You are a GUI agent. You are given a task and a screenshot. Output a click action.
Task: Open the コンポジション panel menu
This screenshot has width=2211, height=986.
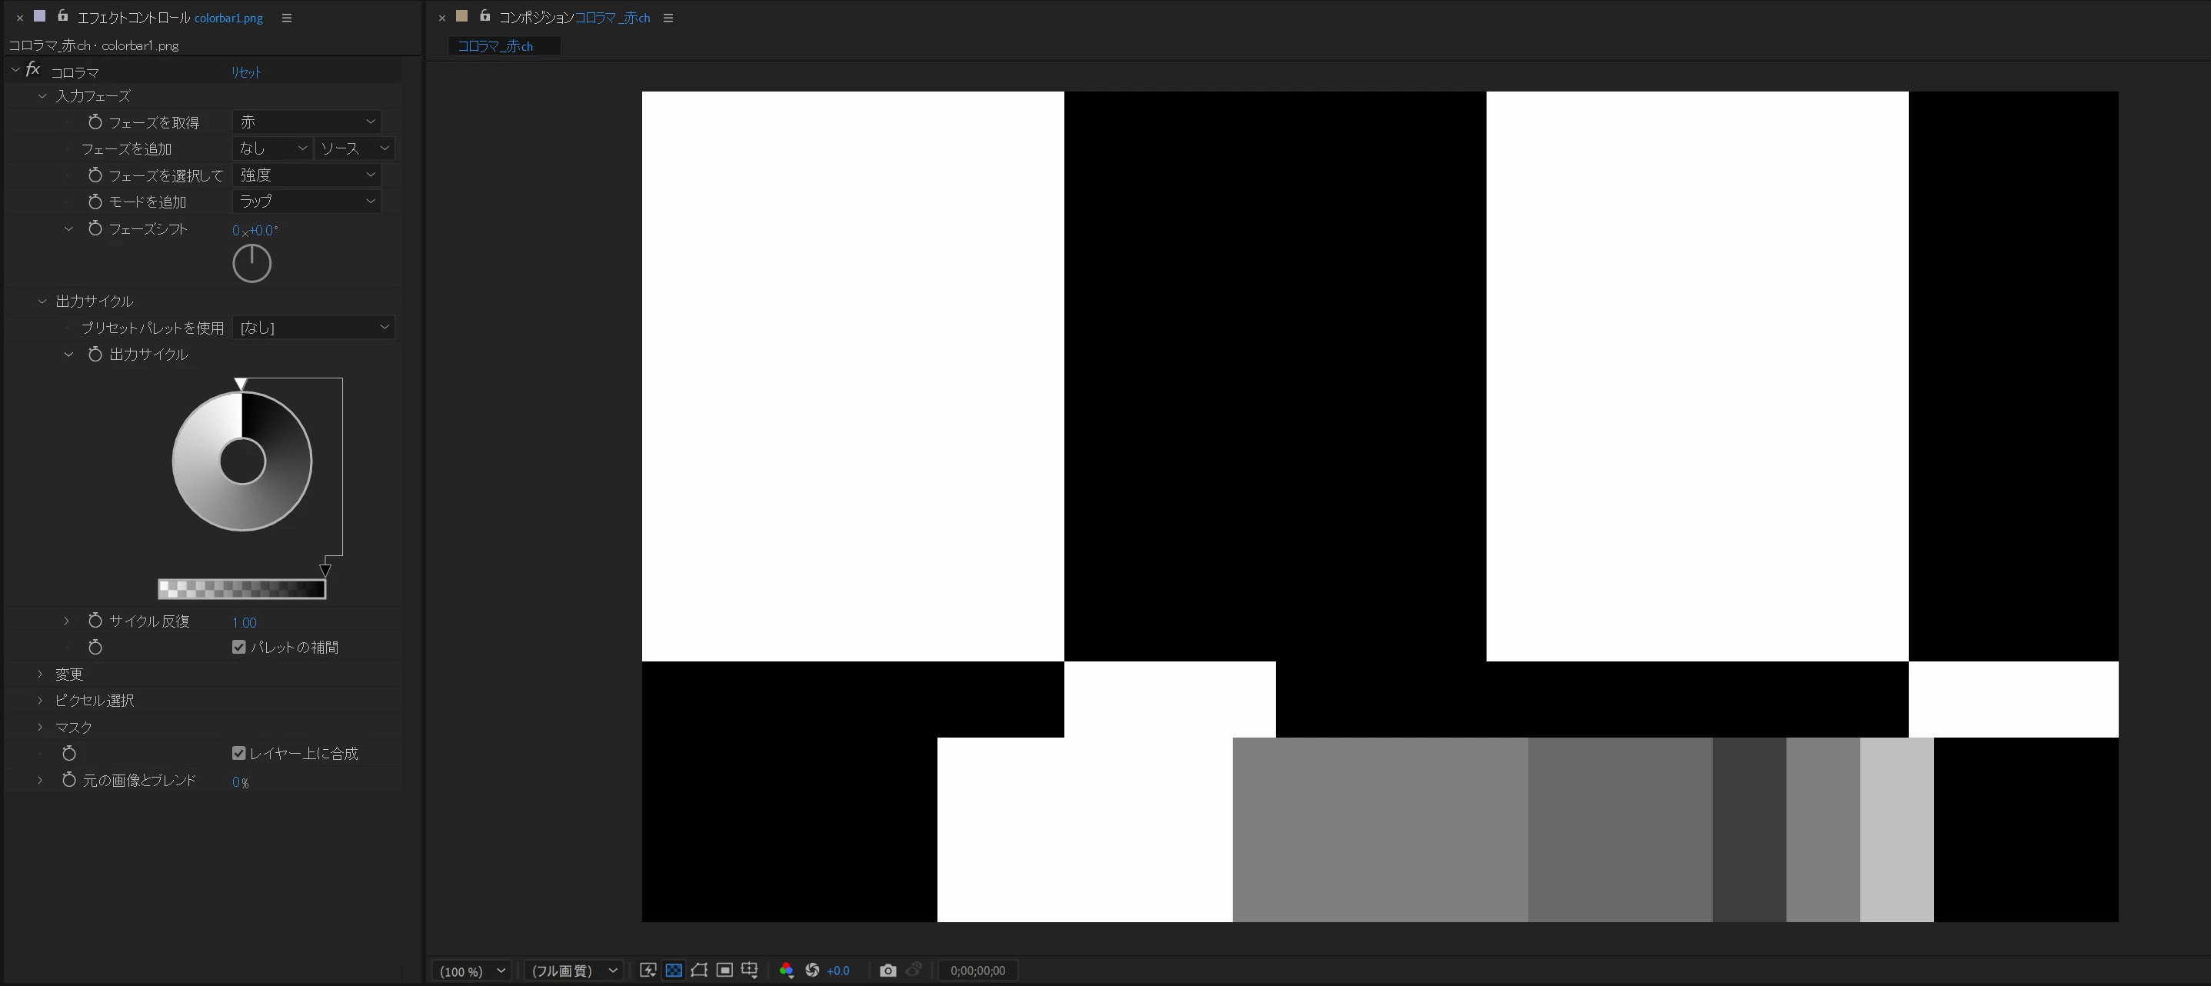coord(668,18)
